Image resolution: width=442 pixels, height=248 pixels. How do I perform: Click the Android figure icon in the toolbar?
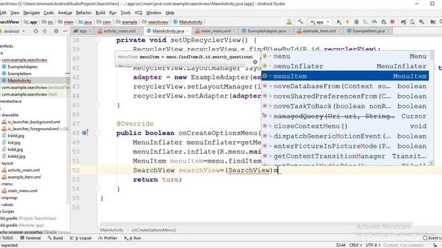pos(289,22)
